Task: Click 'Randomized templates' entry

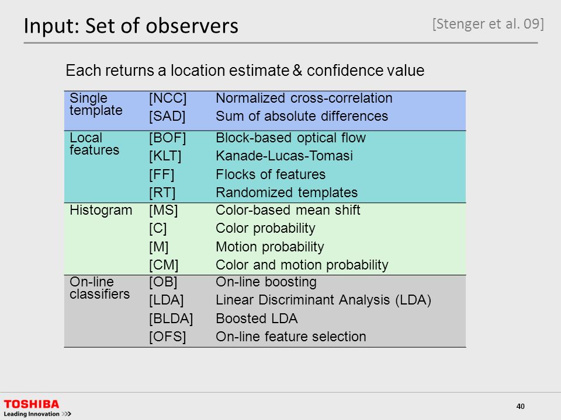Action: pos(286,192)
